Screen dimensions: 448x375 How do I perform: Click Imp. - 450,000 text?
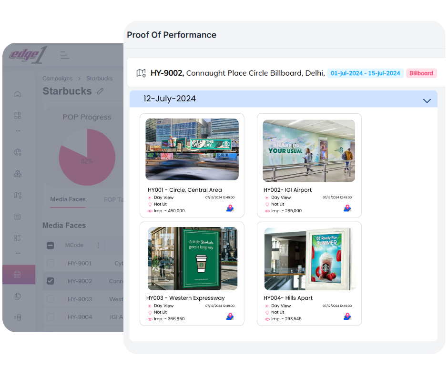[169, 211]
